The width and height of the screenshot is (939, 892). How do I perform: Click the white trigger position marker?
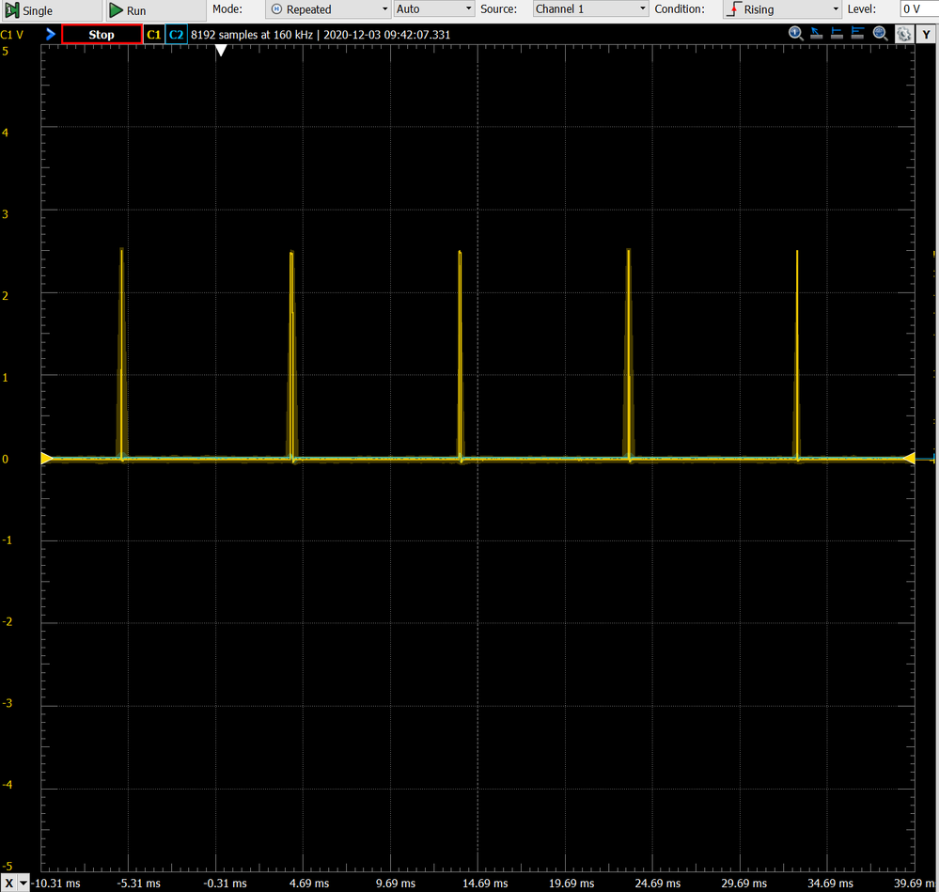pos(221,51)
